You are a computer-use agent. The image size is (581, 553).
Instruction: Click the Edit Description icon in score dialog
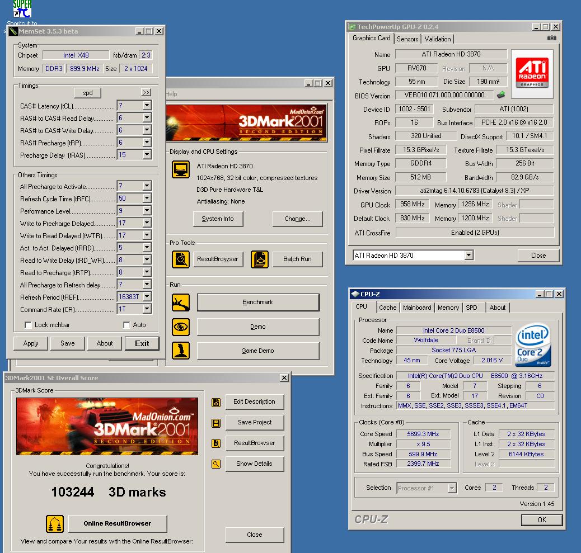[216, 403]
